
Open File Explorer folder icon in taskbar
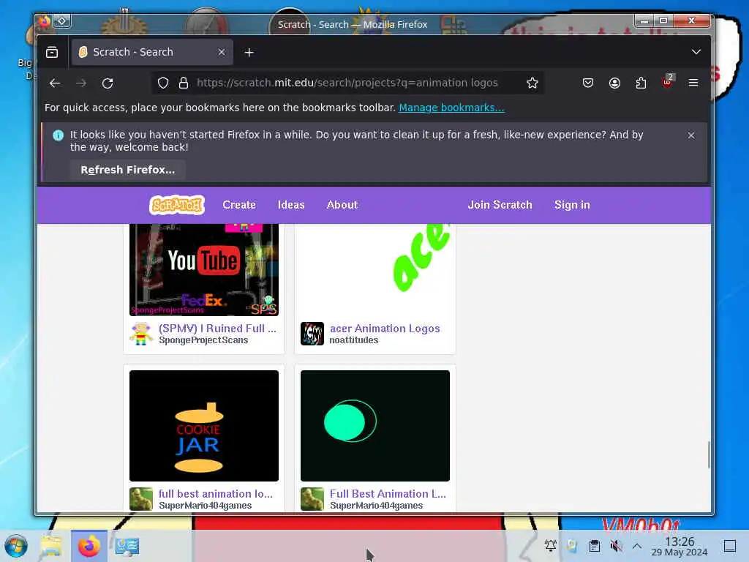[x=51, y=546]
